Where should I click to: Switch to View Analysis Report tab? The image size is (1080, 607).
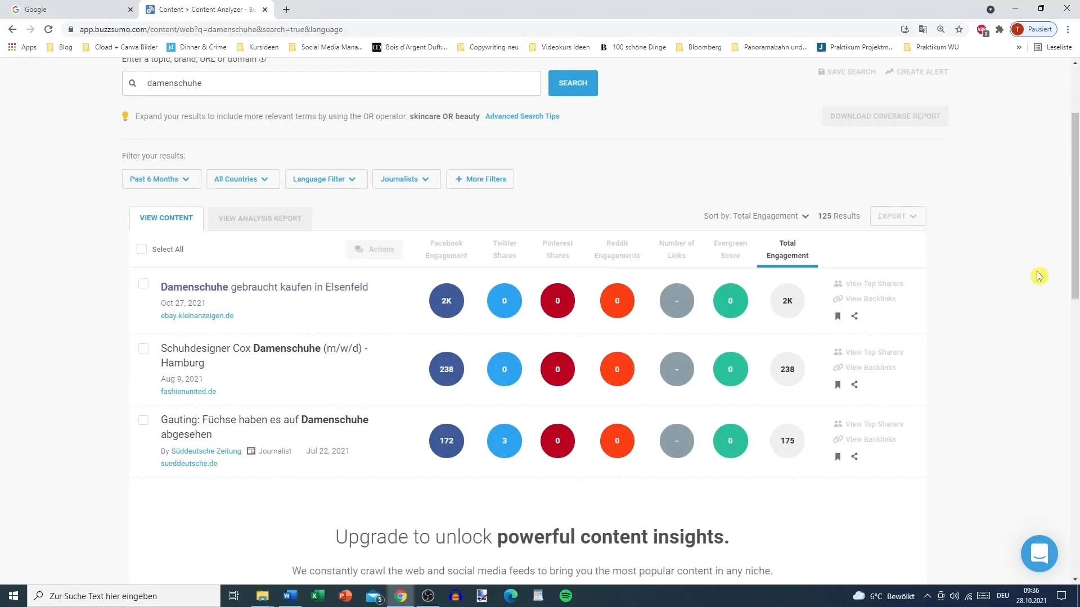point(260,219)
